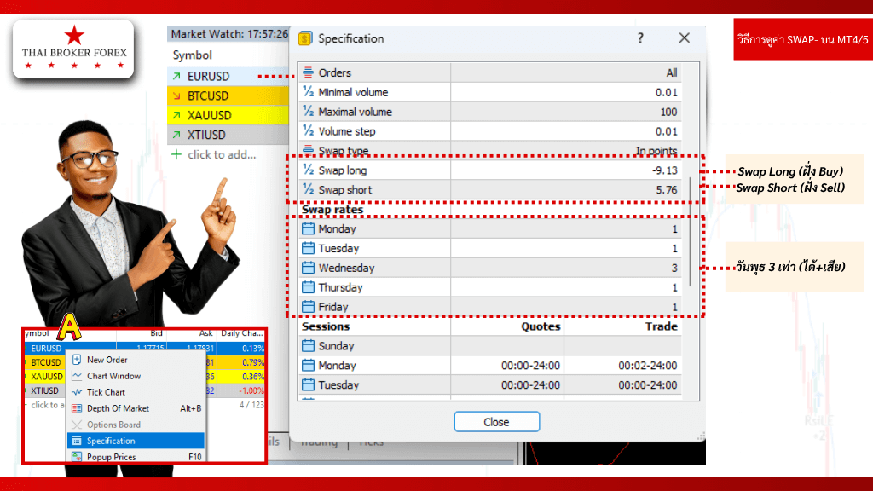Click the Swap long value -9.13
The width and height of the screenshot is (873, 491).
pyautogui.click(x=665, y=170)
